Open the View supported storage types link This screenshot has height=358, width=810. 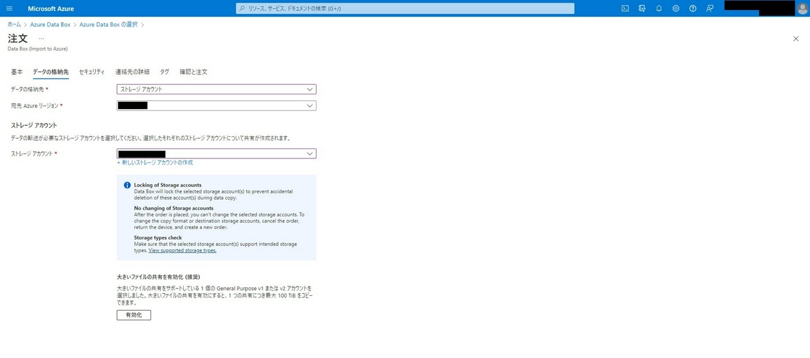(x=182, y=250)
